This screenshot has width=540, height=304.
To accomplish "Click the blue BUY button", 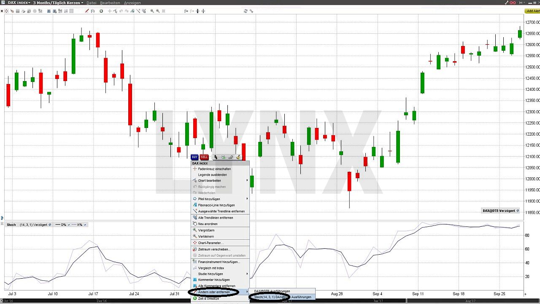I will [194, 157].
